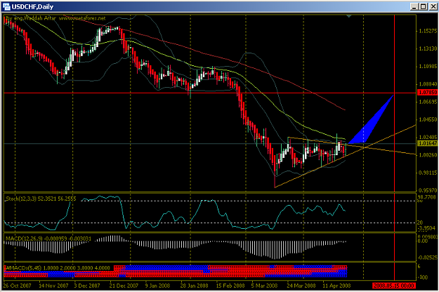This screenshot has width=439, height=292.
Task: Click the 1.00260 price scale value
Action: point(428,155)
